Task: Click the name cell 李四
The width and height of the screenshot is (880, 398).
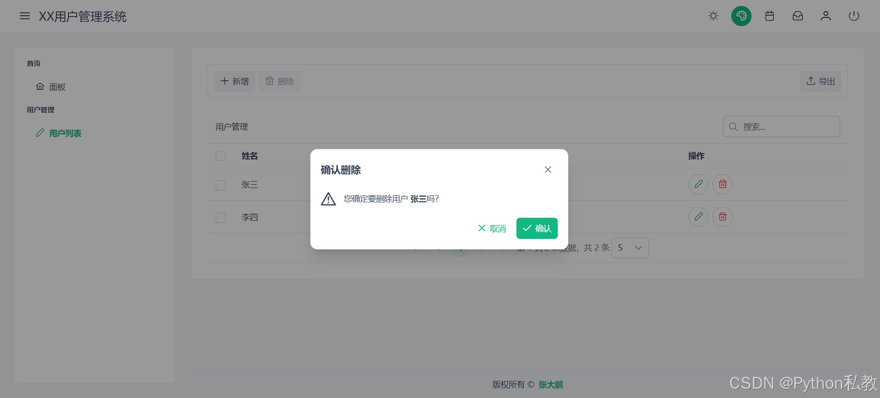Action: point(250,217)
